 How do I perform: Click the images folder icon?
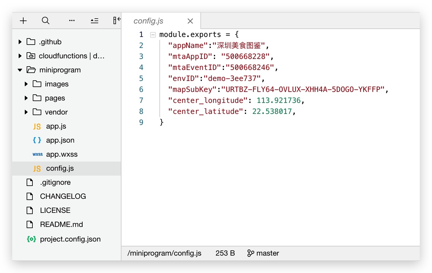tap(37, 84)
